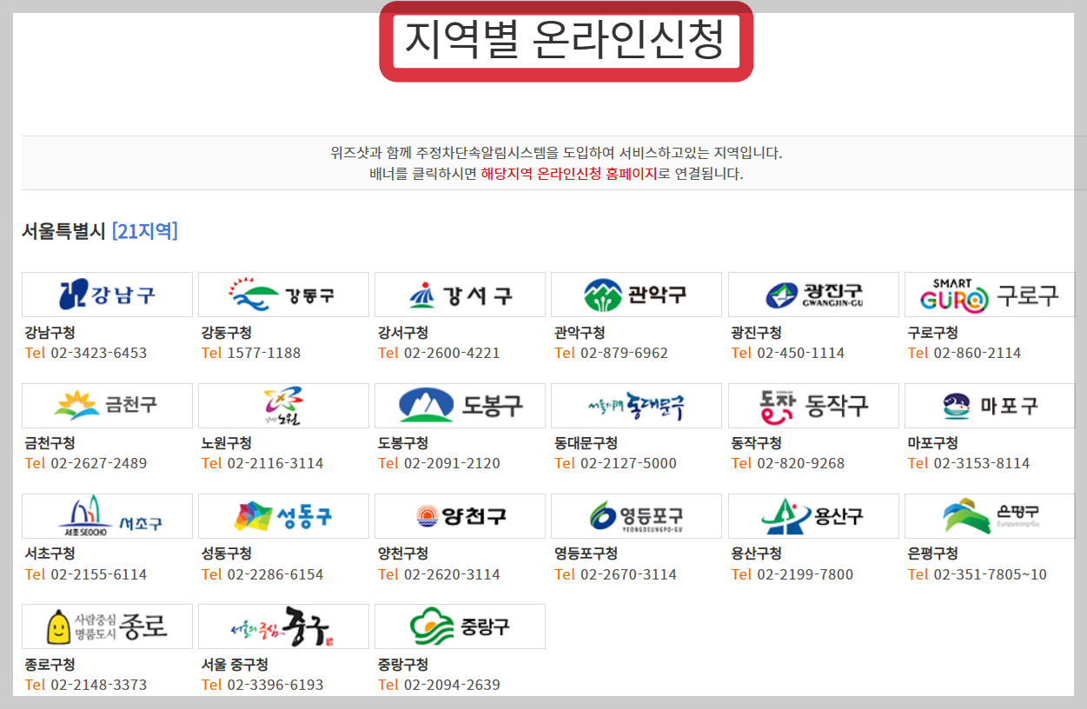Image resolution: width=1087 pixels, height=709 pixels.
Task: Open the 도봉구 mountain logo banner
Action: pos(460,406)
